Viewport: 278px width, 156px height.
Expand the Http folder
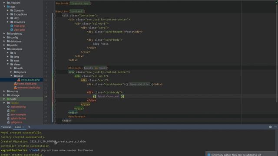tap(8, 18)
